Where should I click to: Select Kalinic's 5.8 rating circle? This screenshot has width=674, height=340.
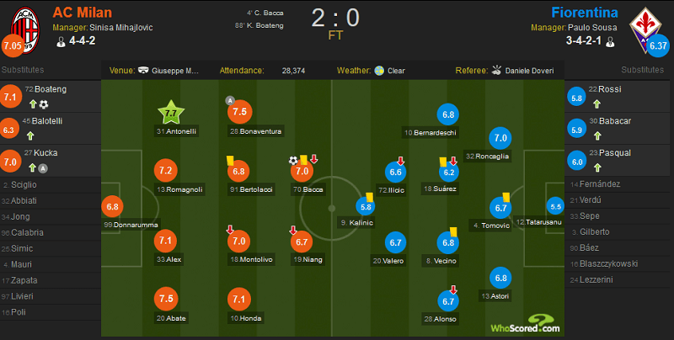pos(366,206)
